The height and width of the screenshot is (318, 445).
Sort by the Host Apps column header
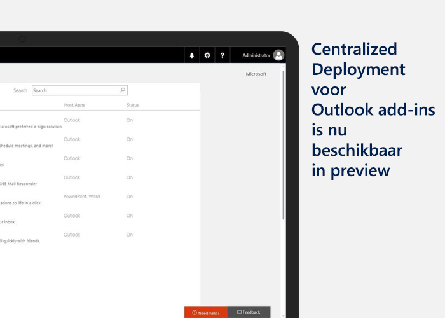coord(74,105)
